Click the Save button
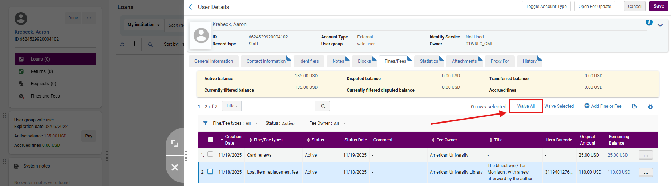This screenshot has width=671, height=186. click(x=658, y=6)
